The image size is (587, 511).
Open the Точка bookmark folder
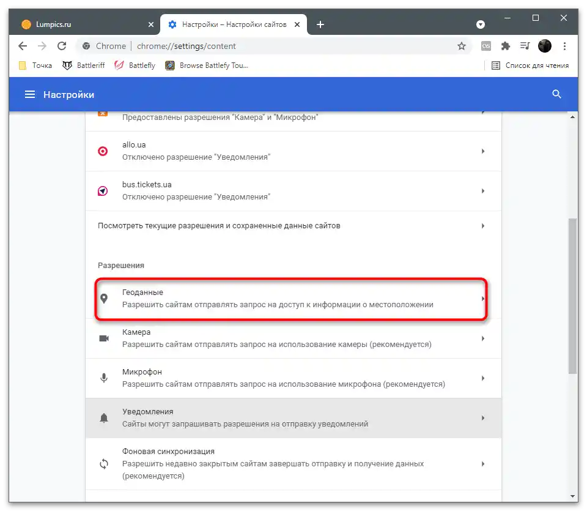(x=35, y=65)
